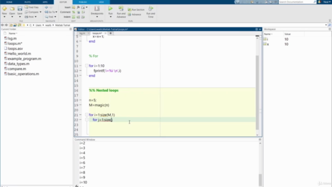Image resolution: width=332 pixels, height=187 pixels.
Task: Open the Workspace panel actions menu
Action: pyautogui.click(x=330, y=29)
